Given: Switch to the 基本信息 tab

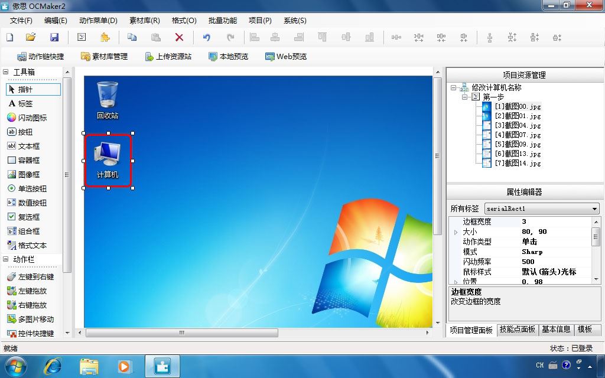Looking at the screenshot, I should click(556, 330).
